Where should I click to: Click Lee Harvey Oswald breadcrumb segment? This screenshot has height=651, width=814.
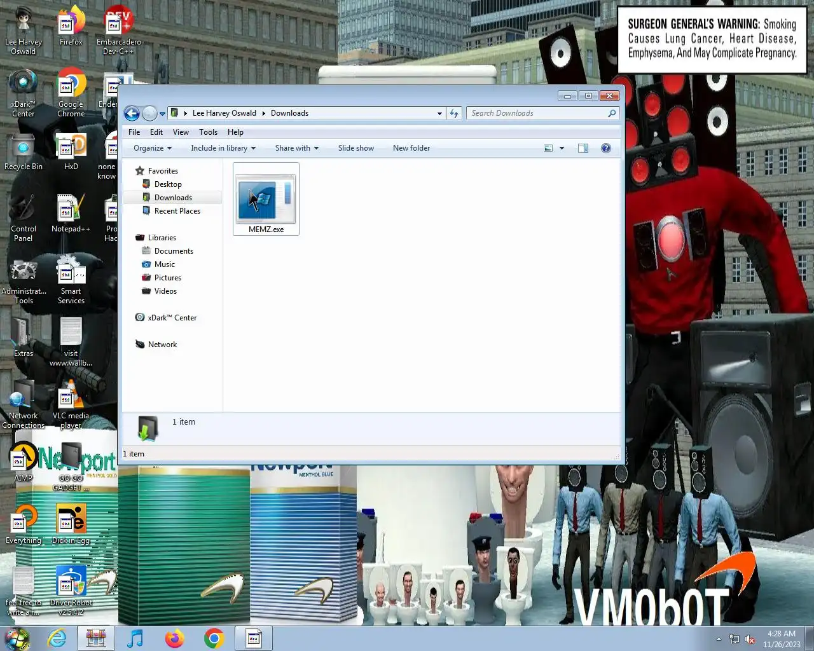click(x=224, y=113)
